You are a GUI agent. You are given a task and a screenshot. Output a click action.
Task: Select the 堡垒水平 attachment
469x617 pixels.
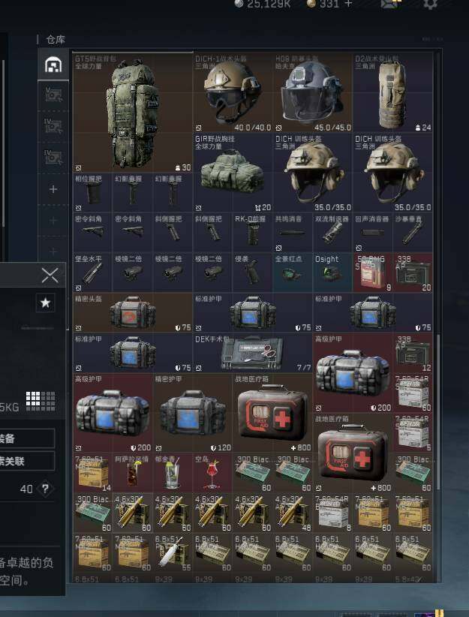[x=92, y=272]
